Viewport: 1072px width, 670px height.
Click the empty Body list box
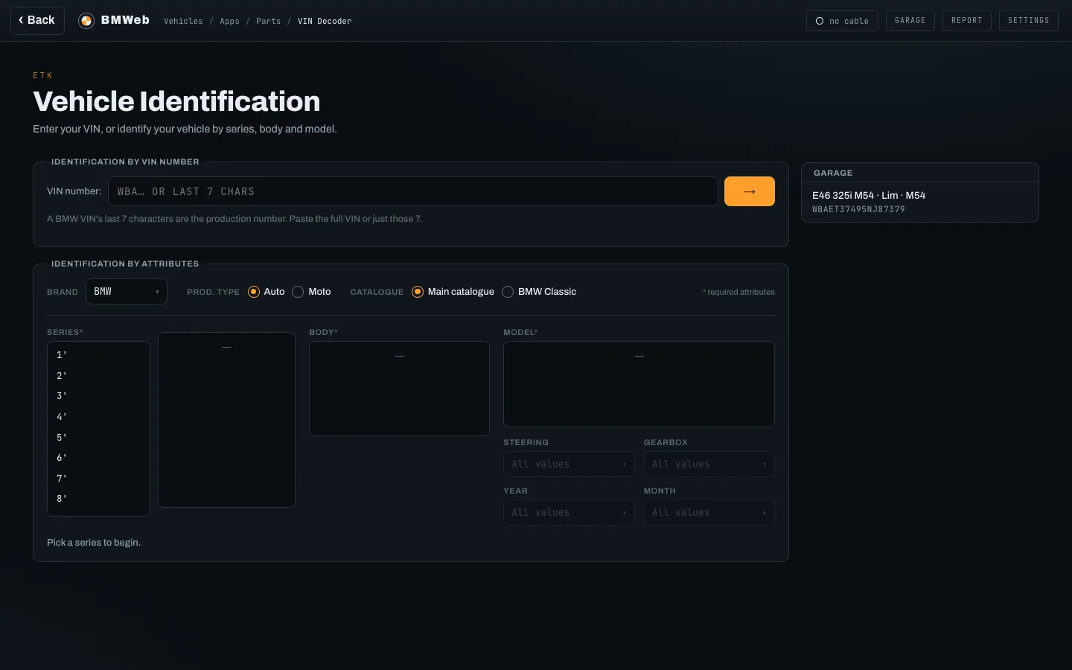(399, 389)
